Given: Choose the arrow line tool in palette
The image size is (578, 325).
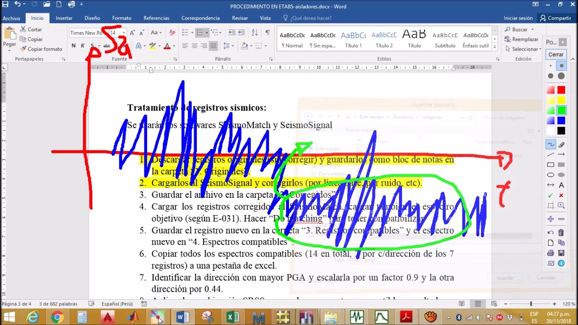Looking at the screenshot, I should (561, 154).
